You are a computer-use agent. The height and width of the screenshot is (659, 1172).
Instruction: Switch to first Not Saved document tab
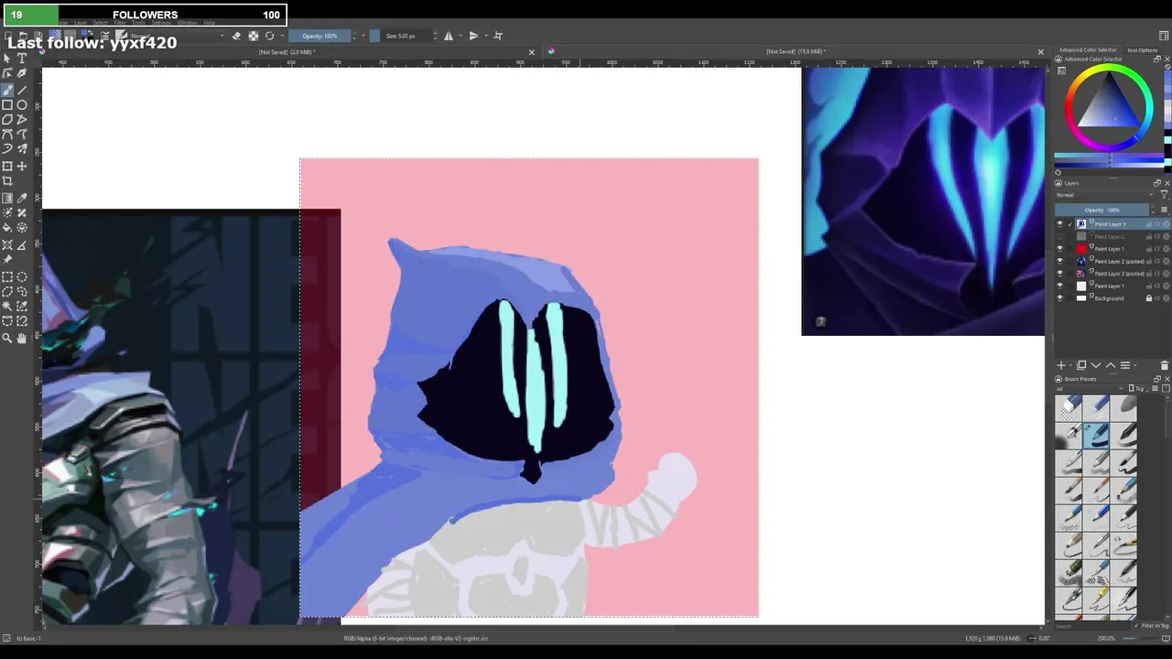tap(288, 52)
